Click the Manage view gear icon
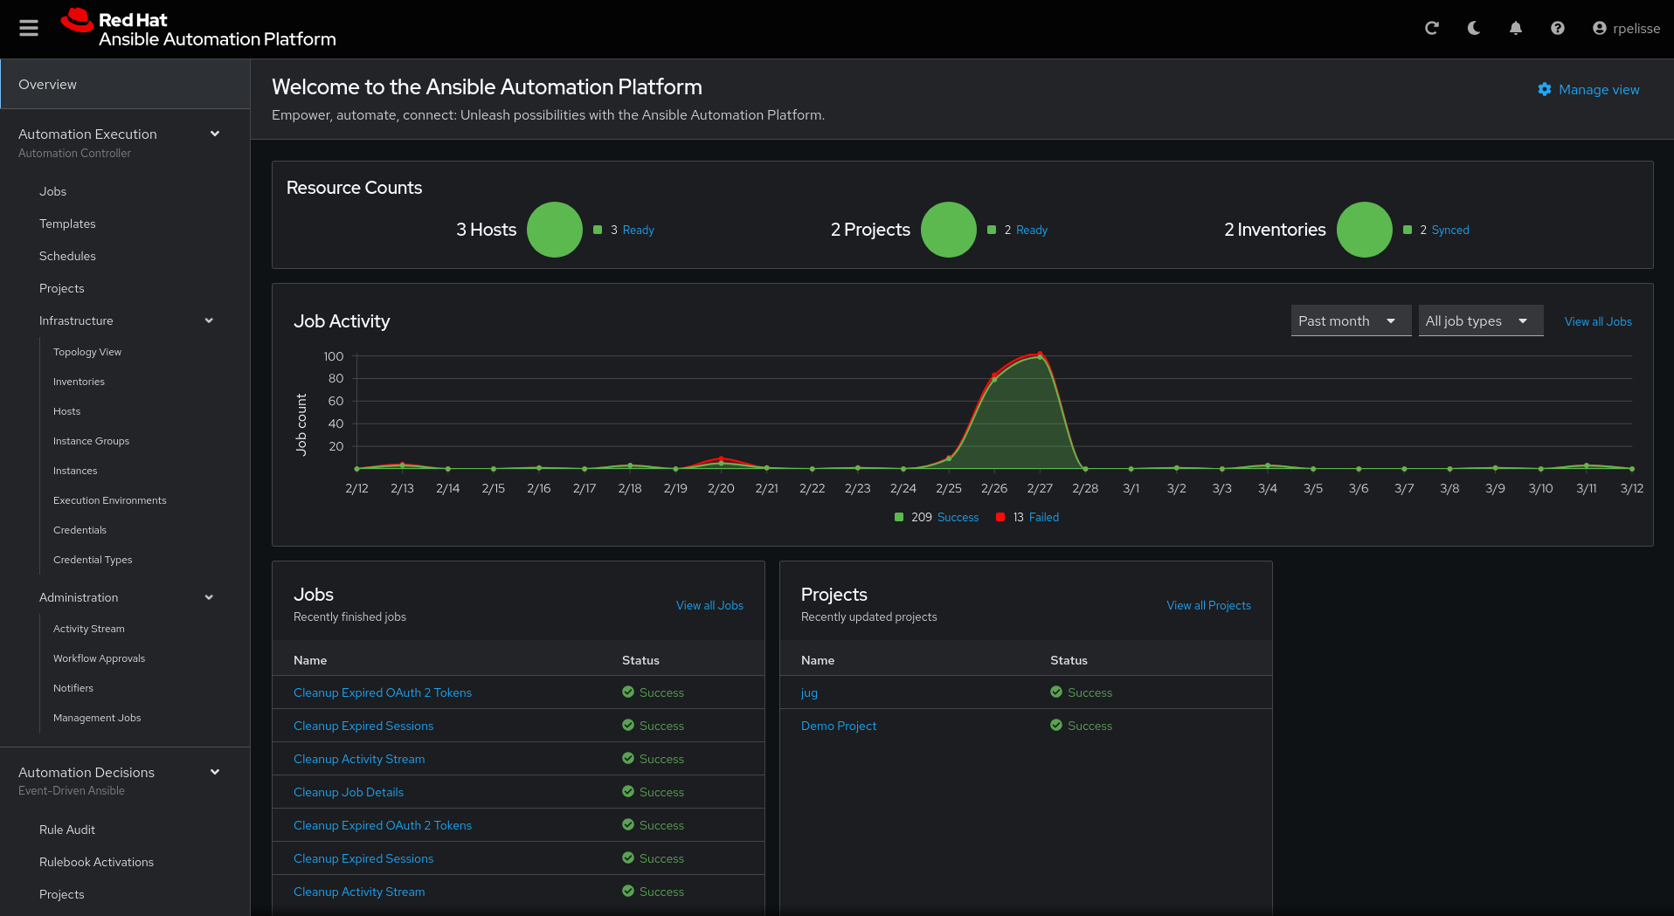The image size is (1674, 916). click(x=1544, y=89)
